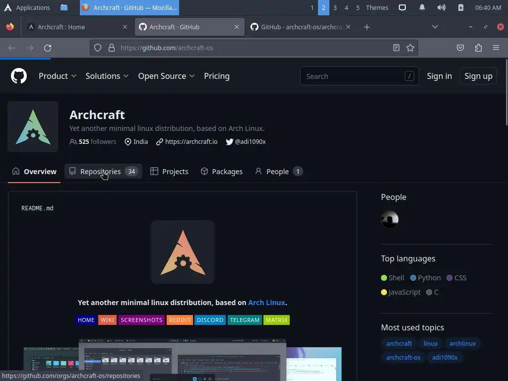
Task: Open the notifications bell icon
Action: pyautogui.click(x=422, y=7)
